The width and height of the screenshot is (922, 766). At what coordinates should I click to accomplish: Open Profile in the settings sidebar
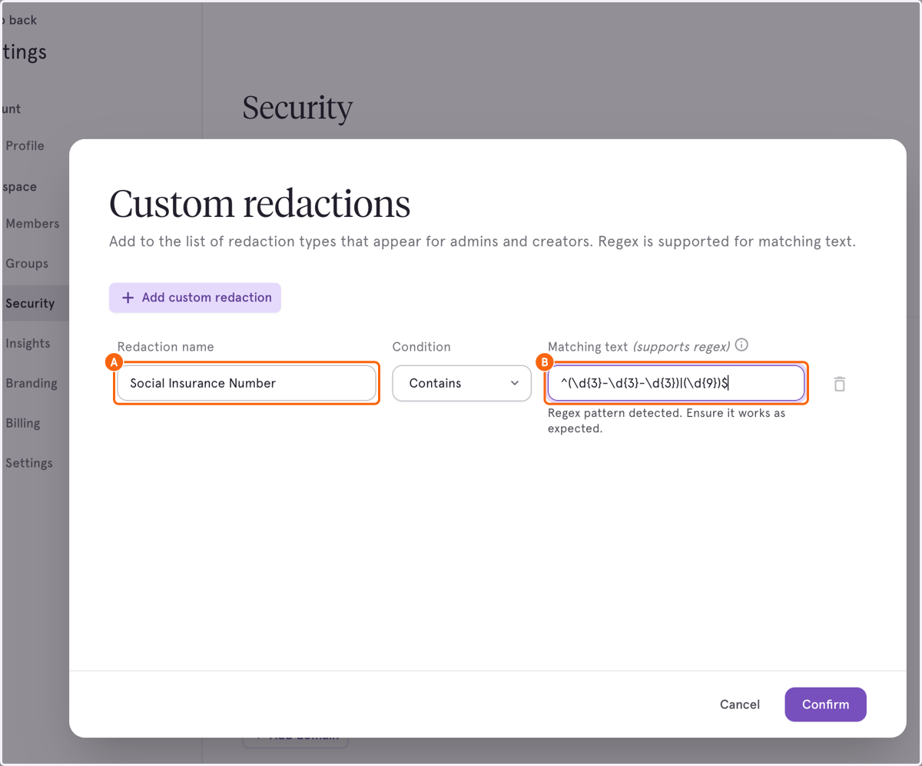[x=25, y=146]
